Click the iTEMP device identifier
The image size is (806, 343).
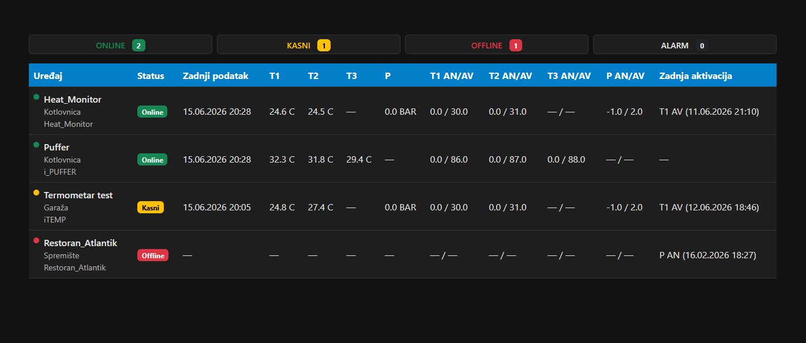click(x=55, y=220)
